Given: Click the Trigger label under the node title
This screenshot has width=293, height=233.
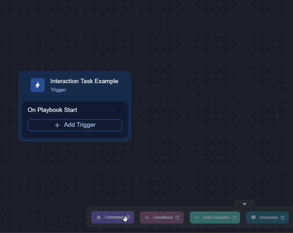Looking at the screenshot, I should click(58, 90).
